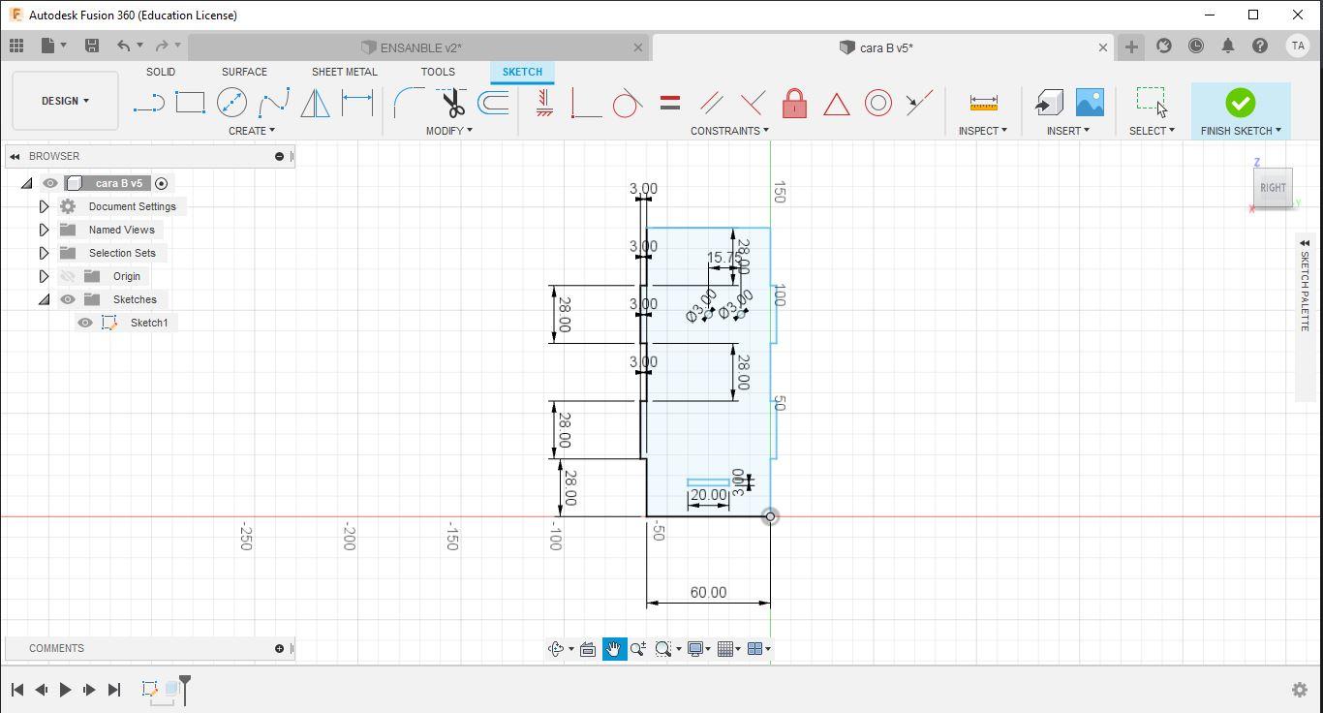This screenshot has width=1323, height=713.
Task: Select the Sketch Dimension tool
Action: (357, 103)
